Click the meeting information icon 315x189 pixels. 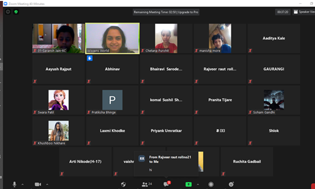8,12
